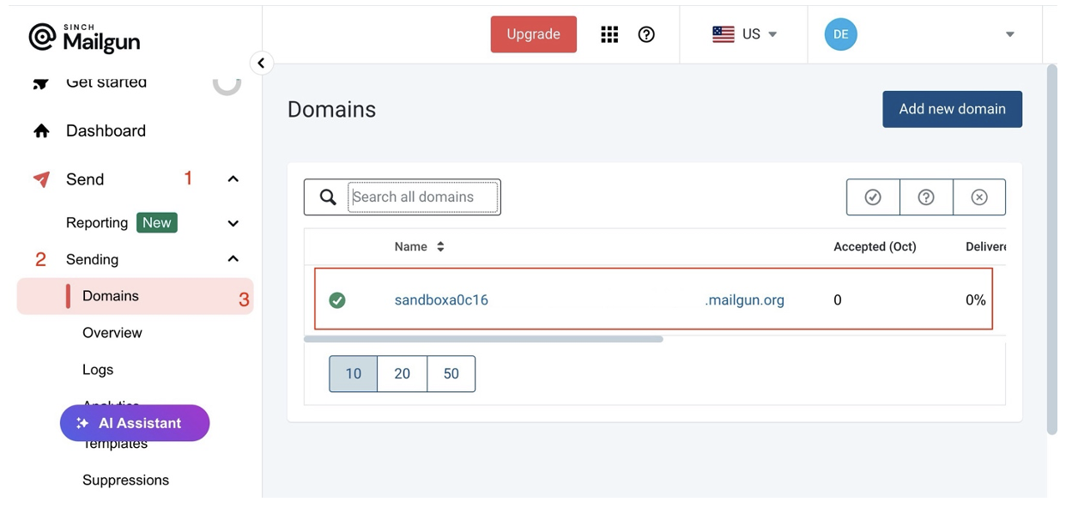1066x508 pixels.
Task: Show 50 domains per page
Action: (x=451, y=374)
